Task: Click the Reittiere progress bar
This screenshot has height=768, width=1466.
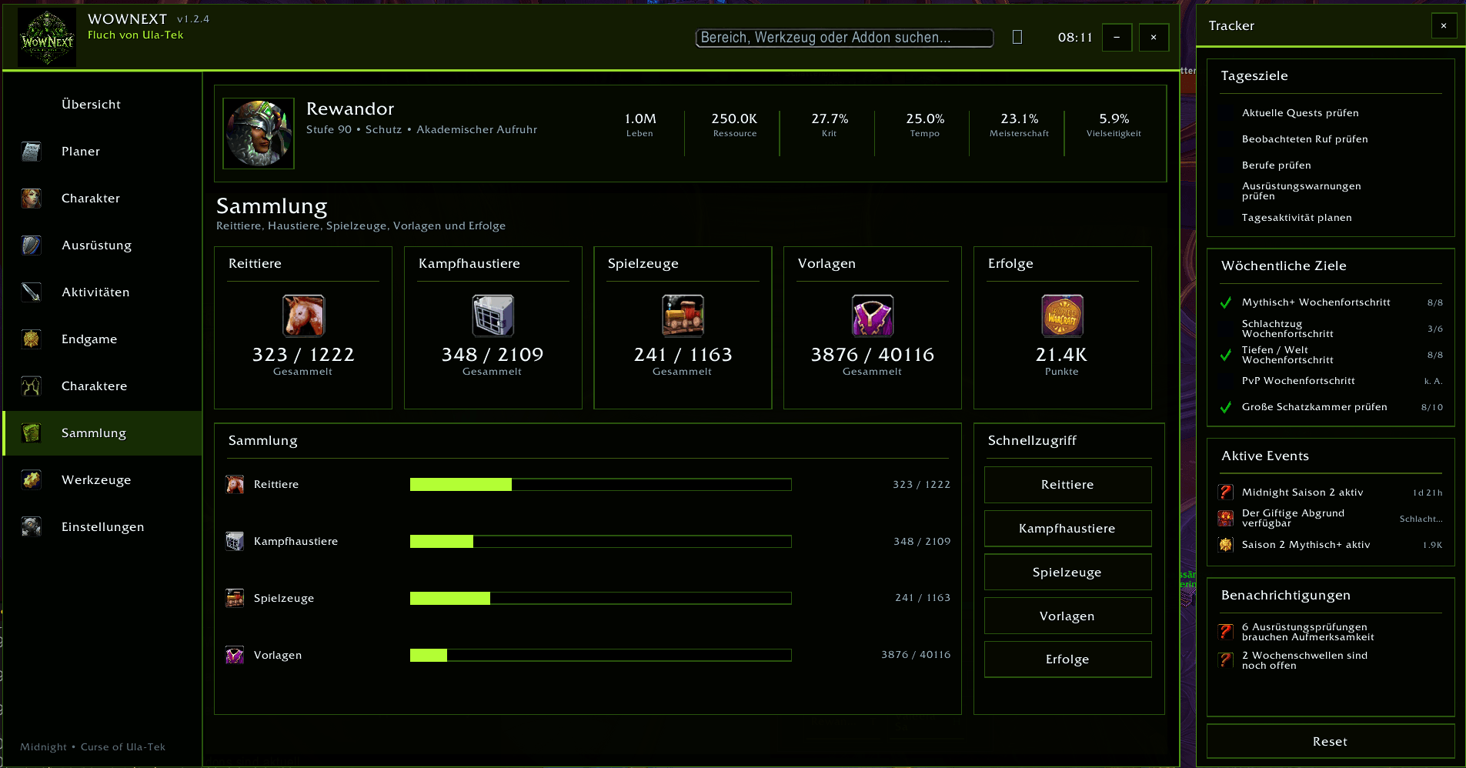Action: (x=600, y=484)
